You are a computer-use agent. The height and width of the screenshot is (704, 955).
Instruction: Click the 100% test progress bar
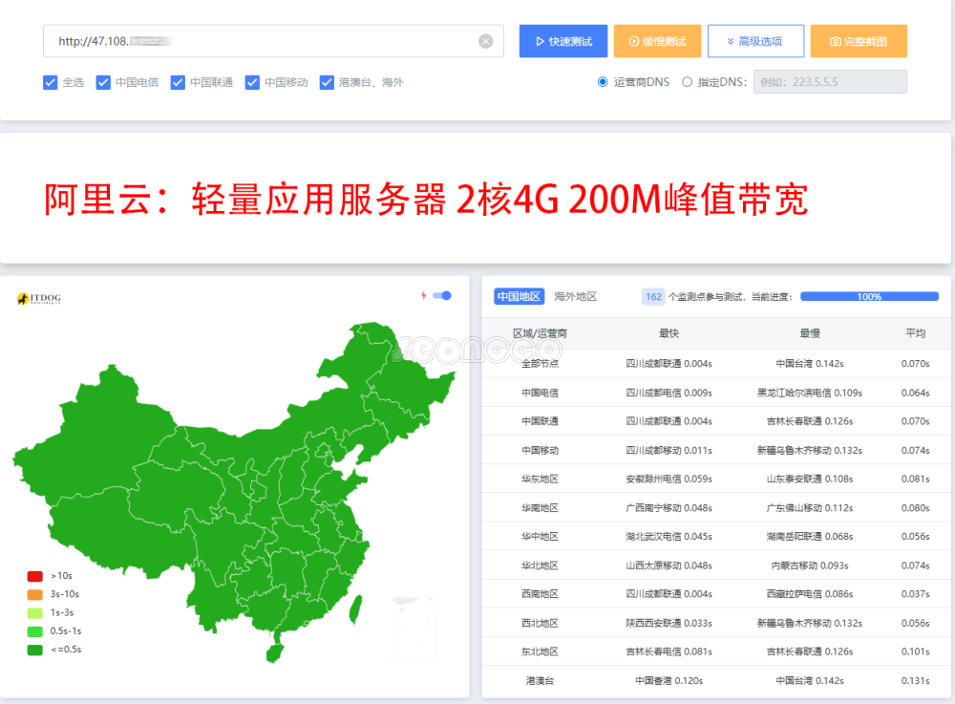pyautogui.click(x=869, y=297)
